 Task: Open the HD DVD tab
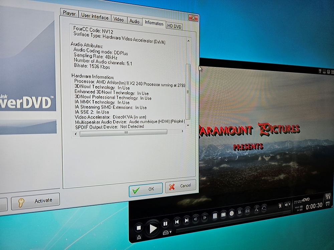tap(174, 26)
